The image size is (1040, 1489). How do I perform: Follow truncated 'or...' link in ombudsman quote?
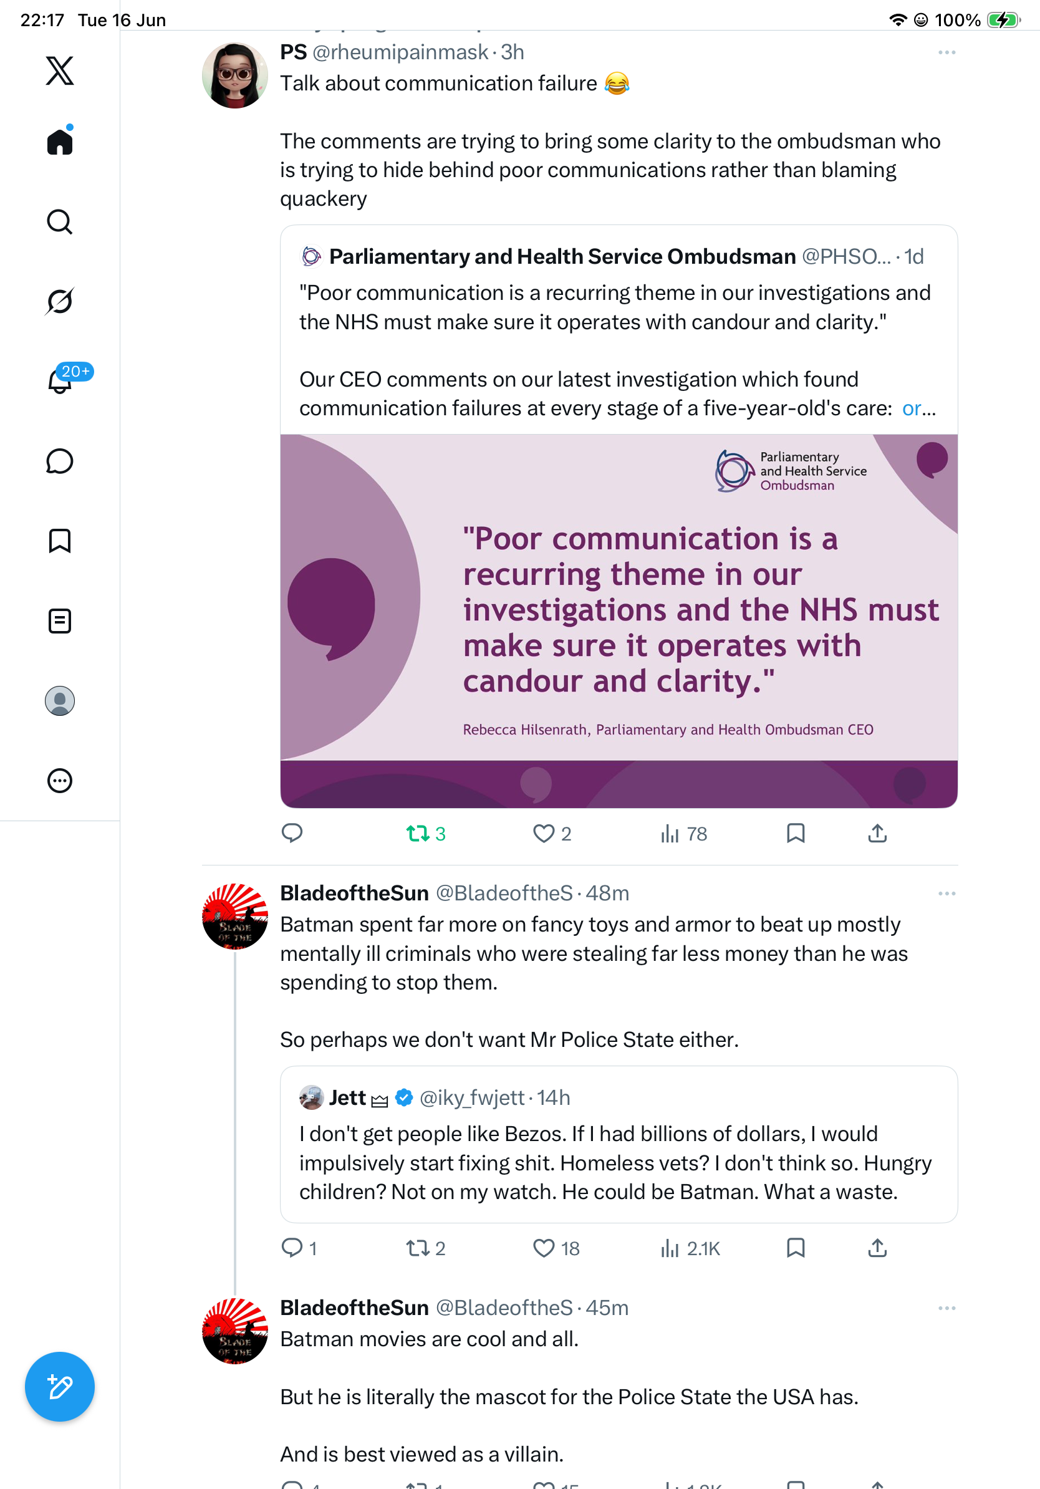click(x=919, y=408)
